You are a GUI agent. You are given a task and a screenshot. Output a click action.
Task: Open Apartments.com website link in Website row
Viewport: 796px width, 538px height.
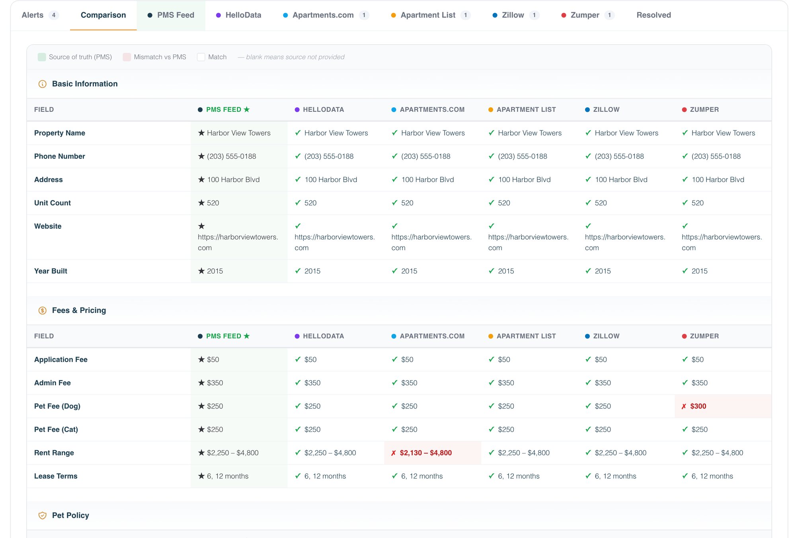click(431, 242)
